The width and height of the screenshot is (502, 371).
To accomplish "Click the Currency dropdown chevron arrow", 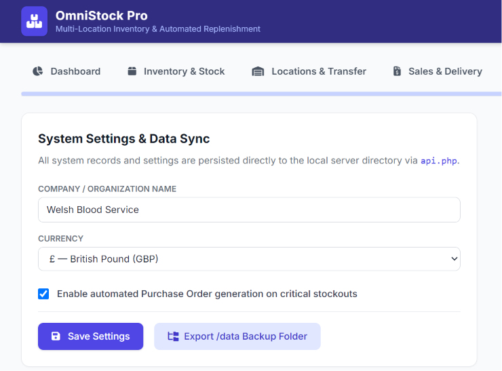I will 454,258.
